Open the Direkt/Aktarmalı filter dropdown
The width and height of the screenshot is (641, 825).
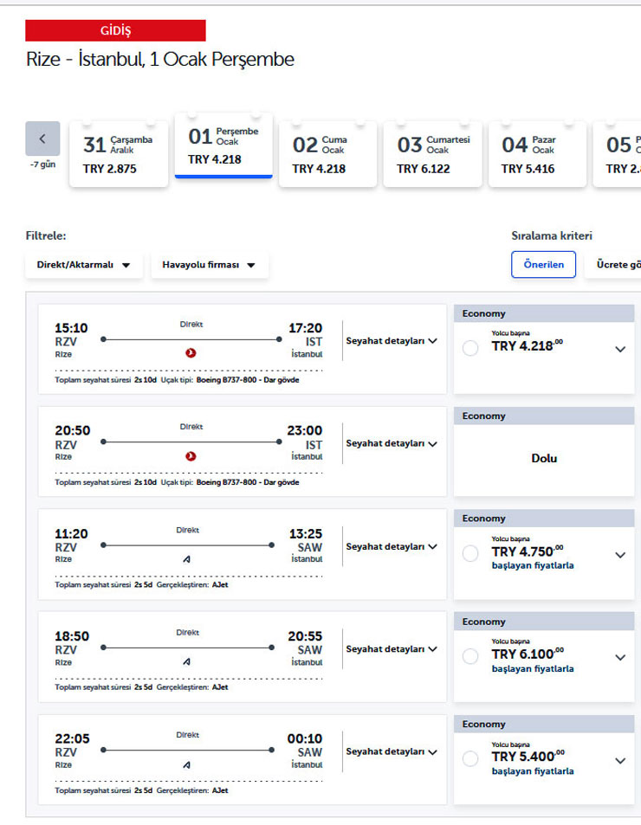pos(83,265)
